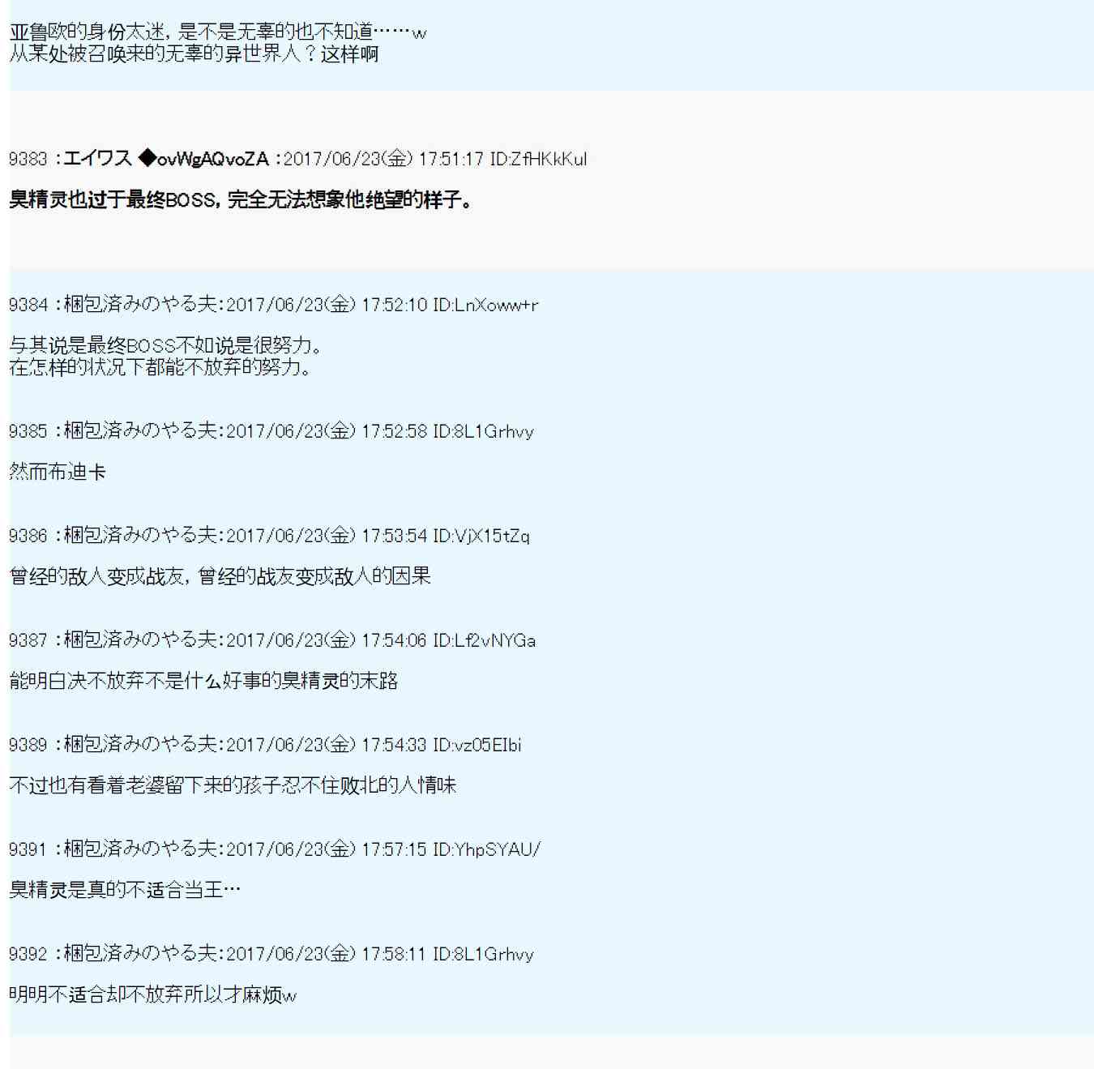Click the reply text 然而布迪卡
This screenshot has width=1094, height=1069.
pyautogui.click(x=58, y=472)
